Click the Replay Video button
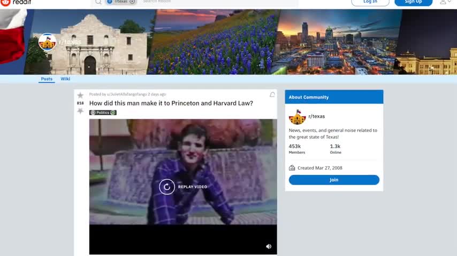The height and width of the screenshot is (256, 457). (x=183, y=187)
